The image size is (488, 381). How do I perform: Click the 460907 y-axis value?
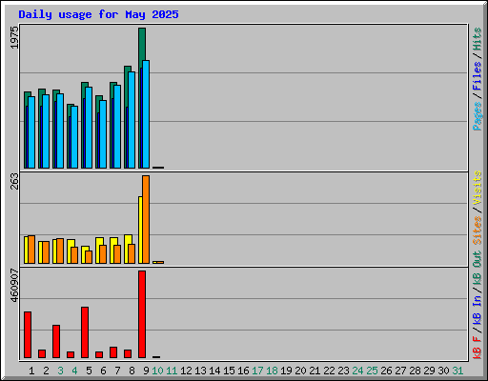(14, 285)
